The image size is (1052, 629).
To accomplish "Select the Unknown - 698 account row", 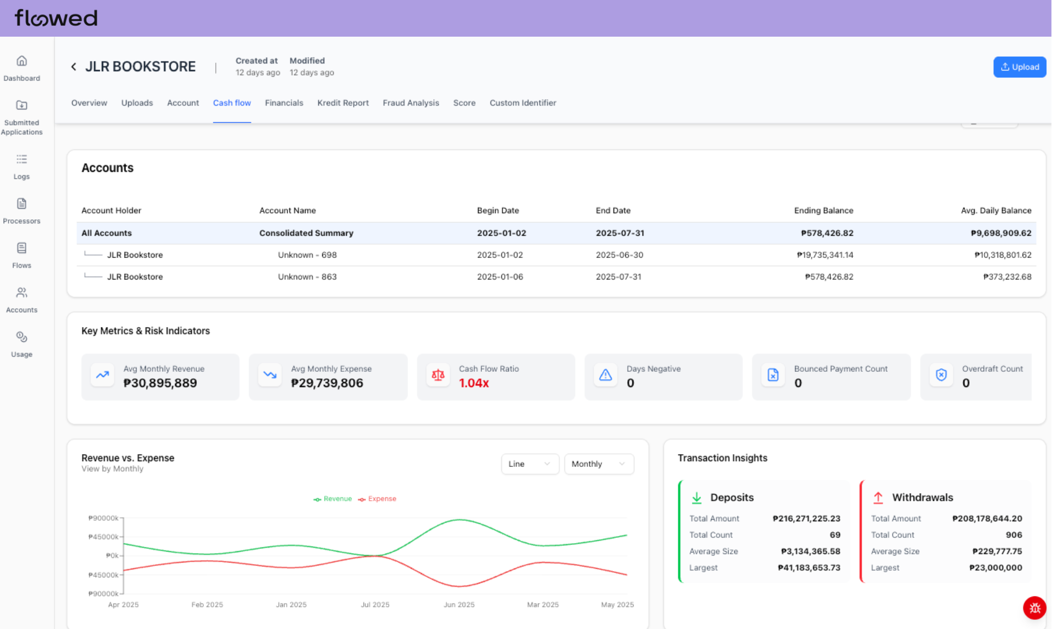I will (x=307, y=255).
